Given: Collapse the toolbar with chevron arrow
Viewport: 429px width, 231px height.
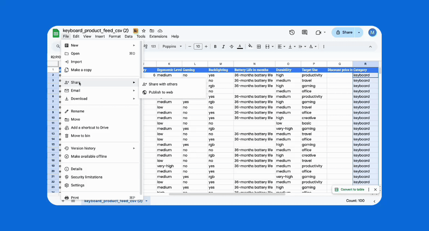Looking at the screenshot, I should click(370, 47).
